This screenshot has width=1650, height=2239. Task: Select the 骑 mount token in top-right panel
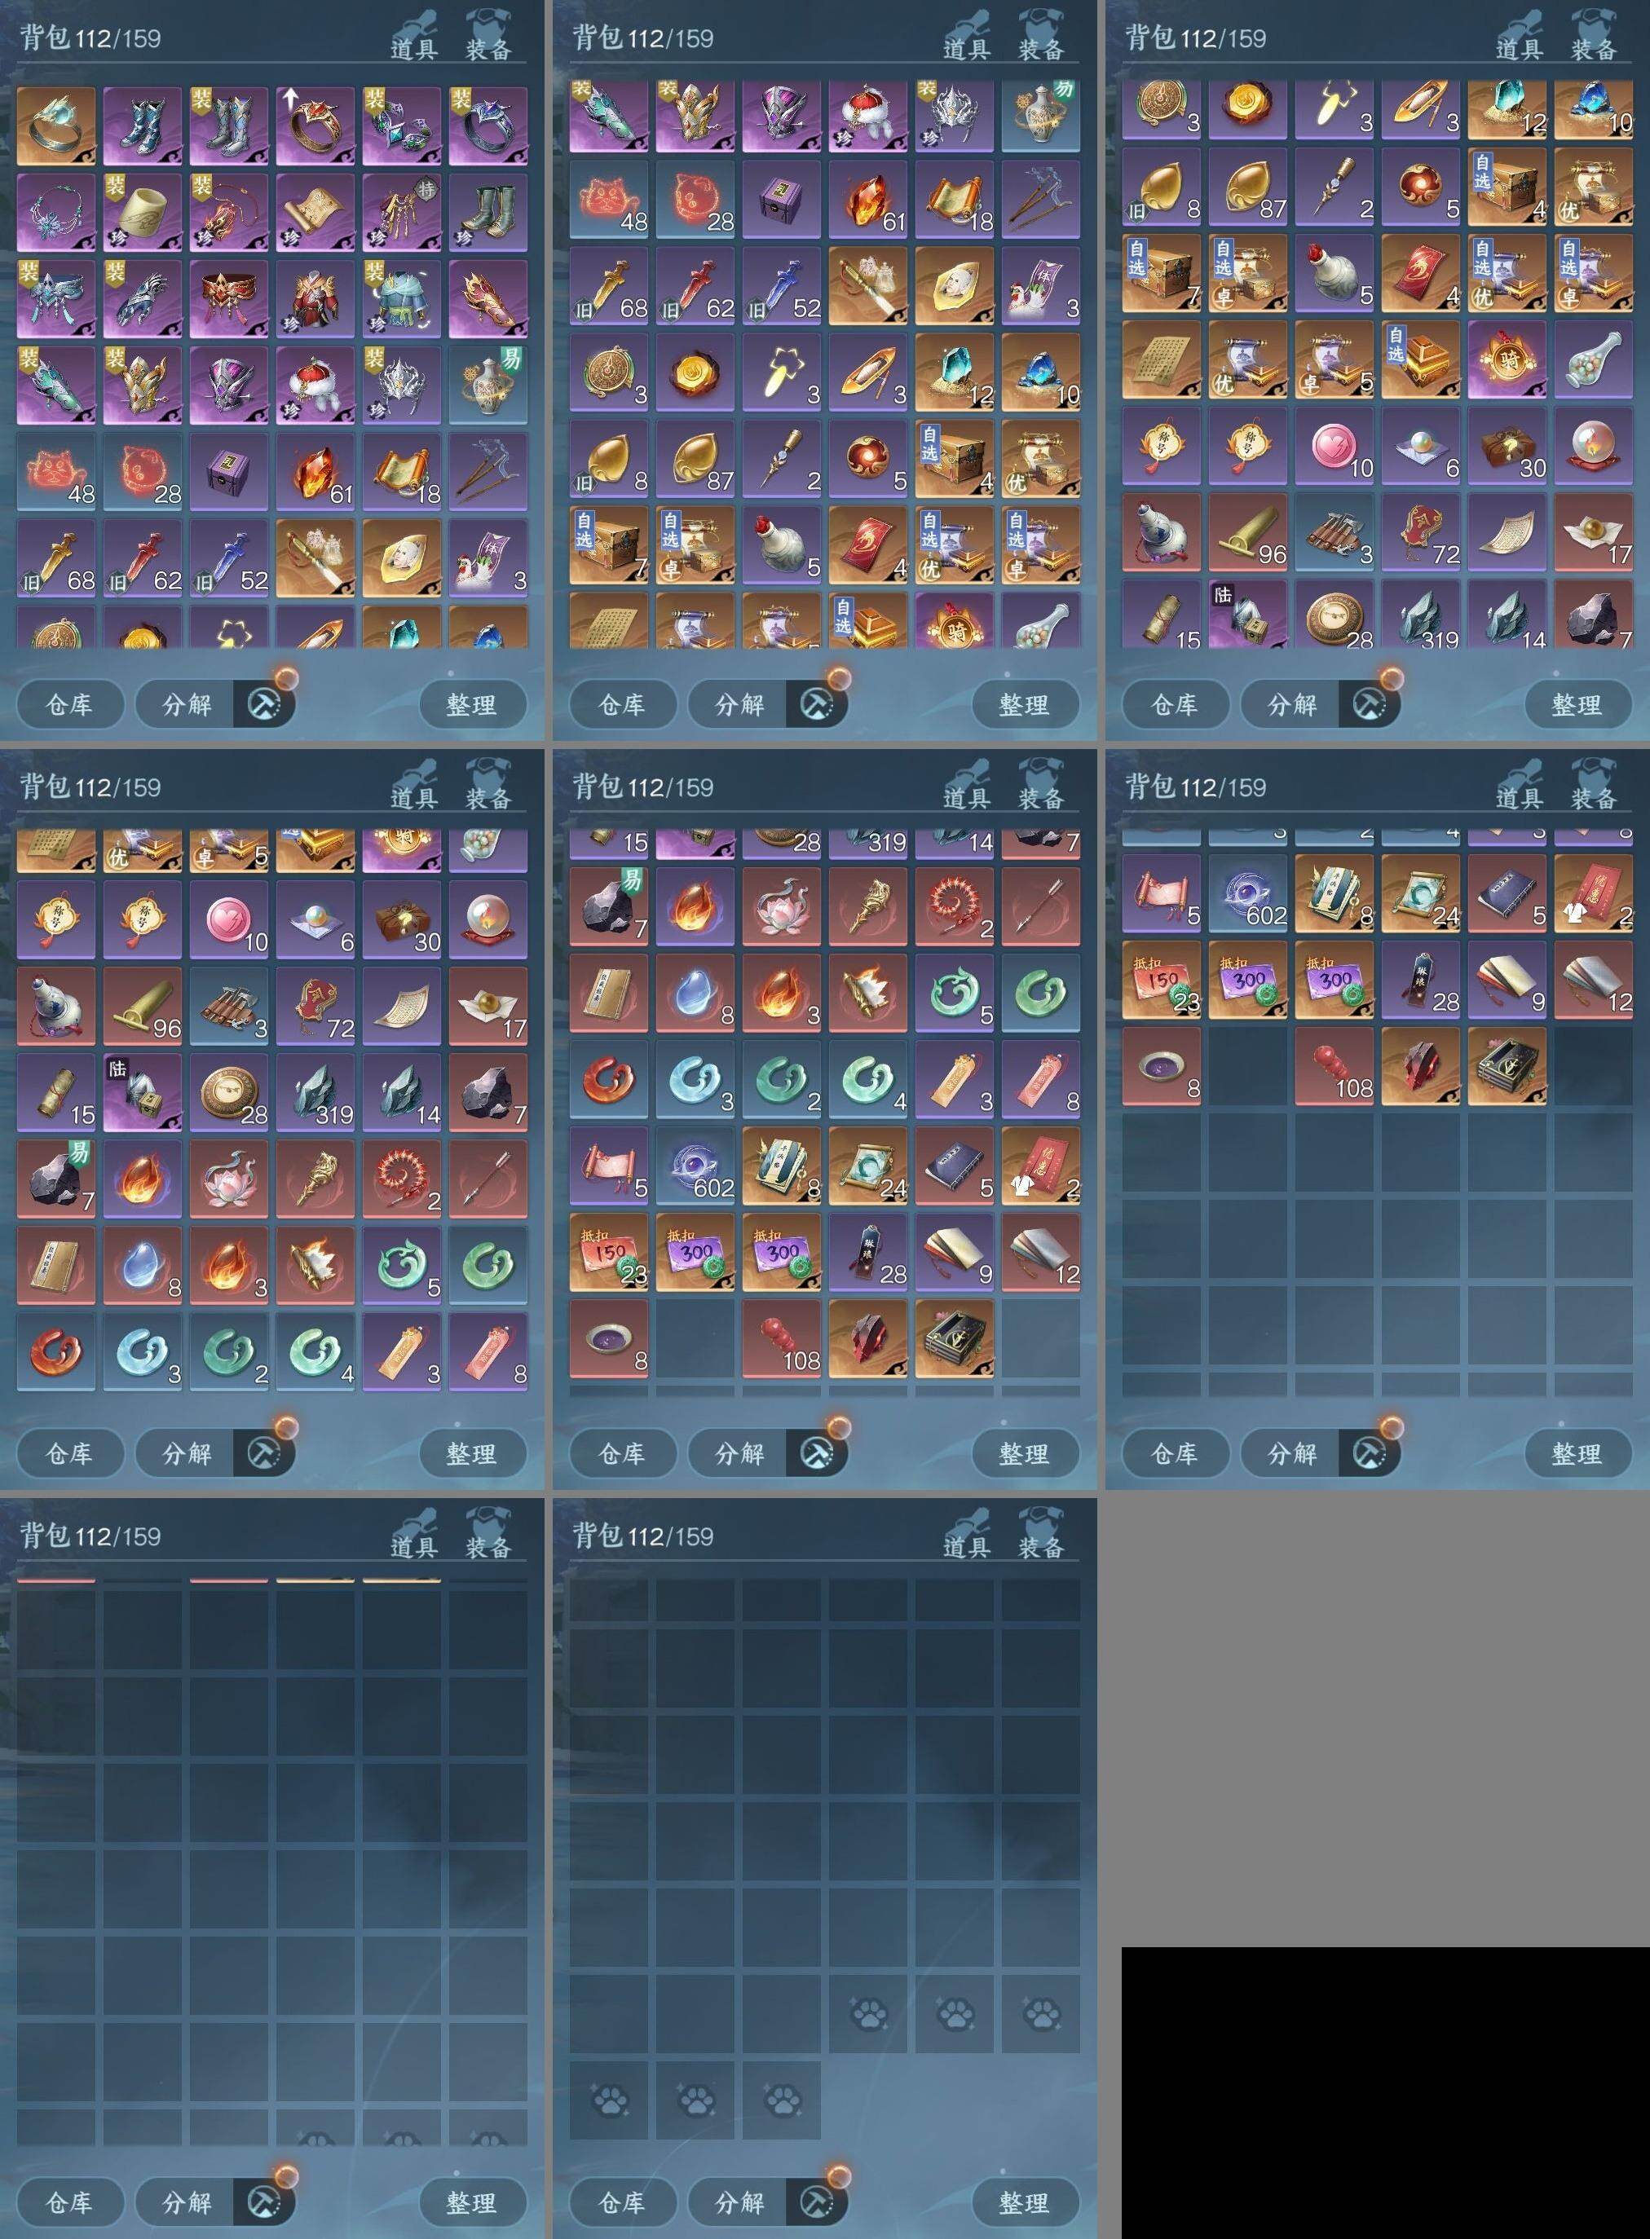1507,359
